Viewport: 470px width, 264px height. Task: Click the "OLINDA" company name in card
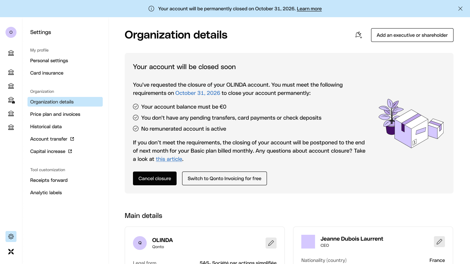coord(163,240)
